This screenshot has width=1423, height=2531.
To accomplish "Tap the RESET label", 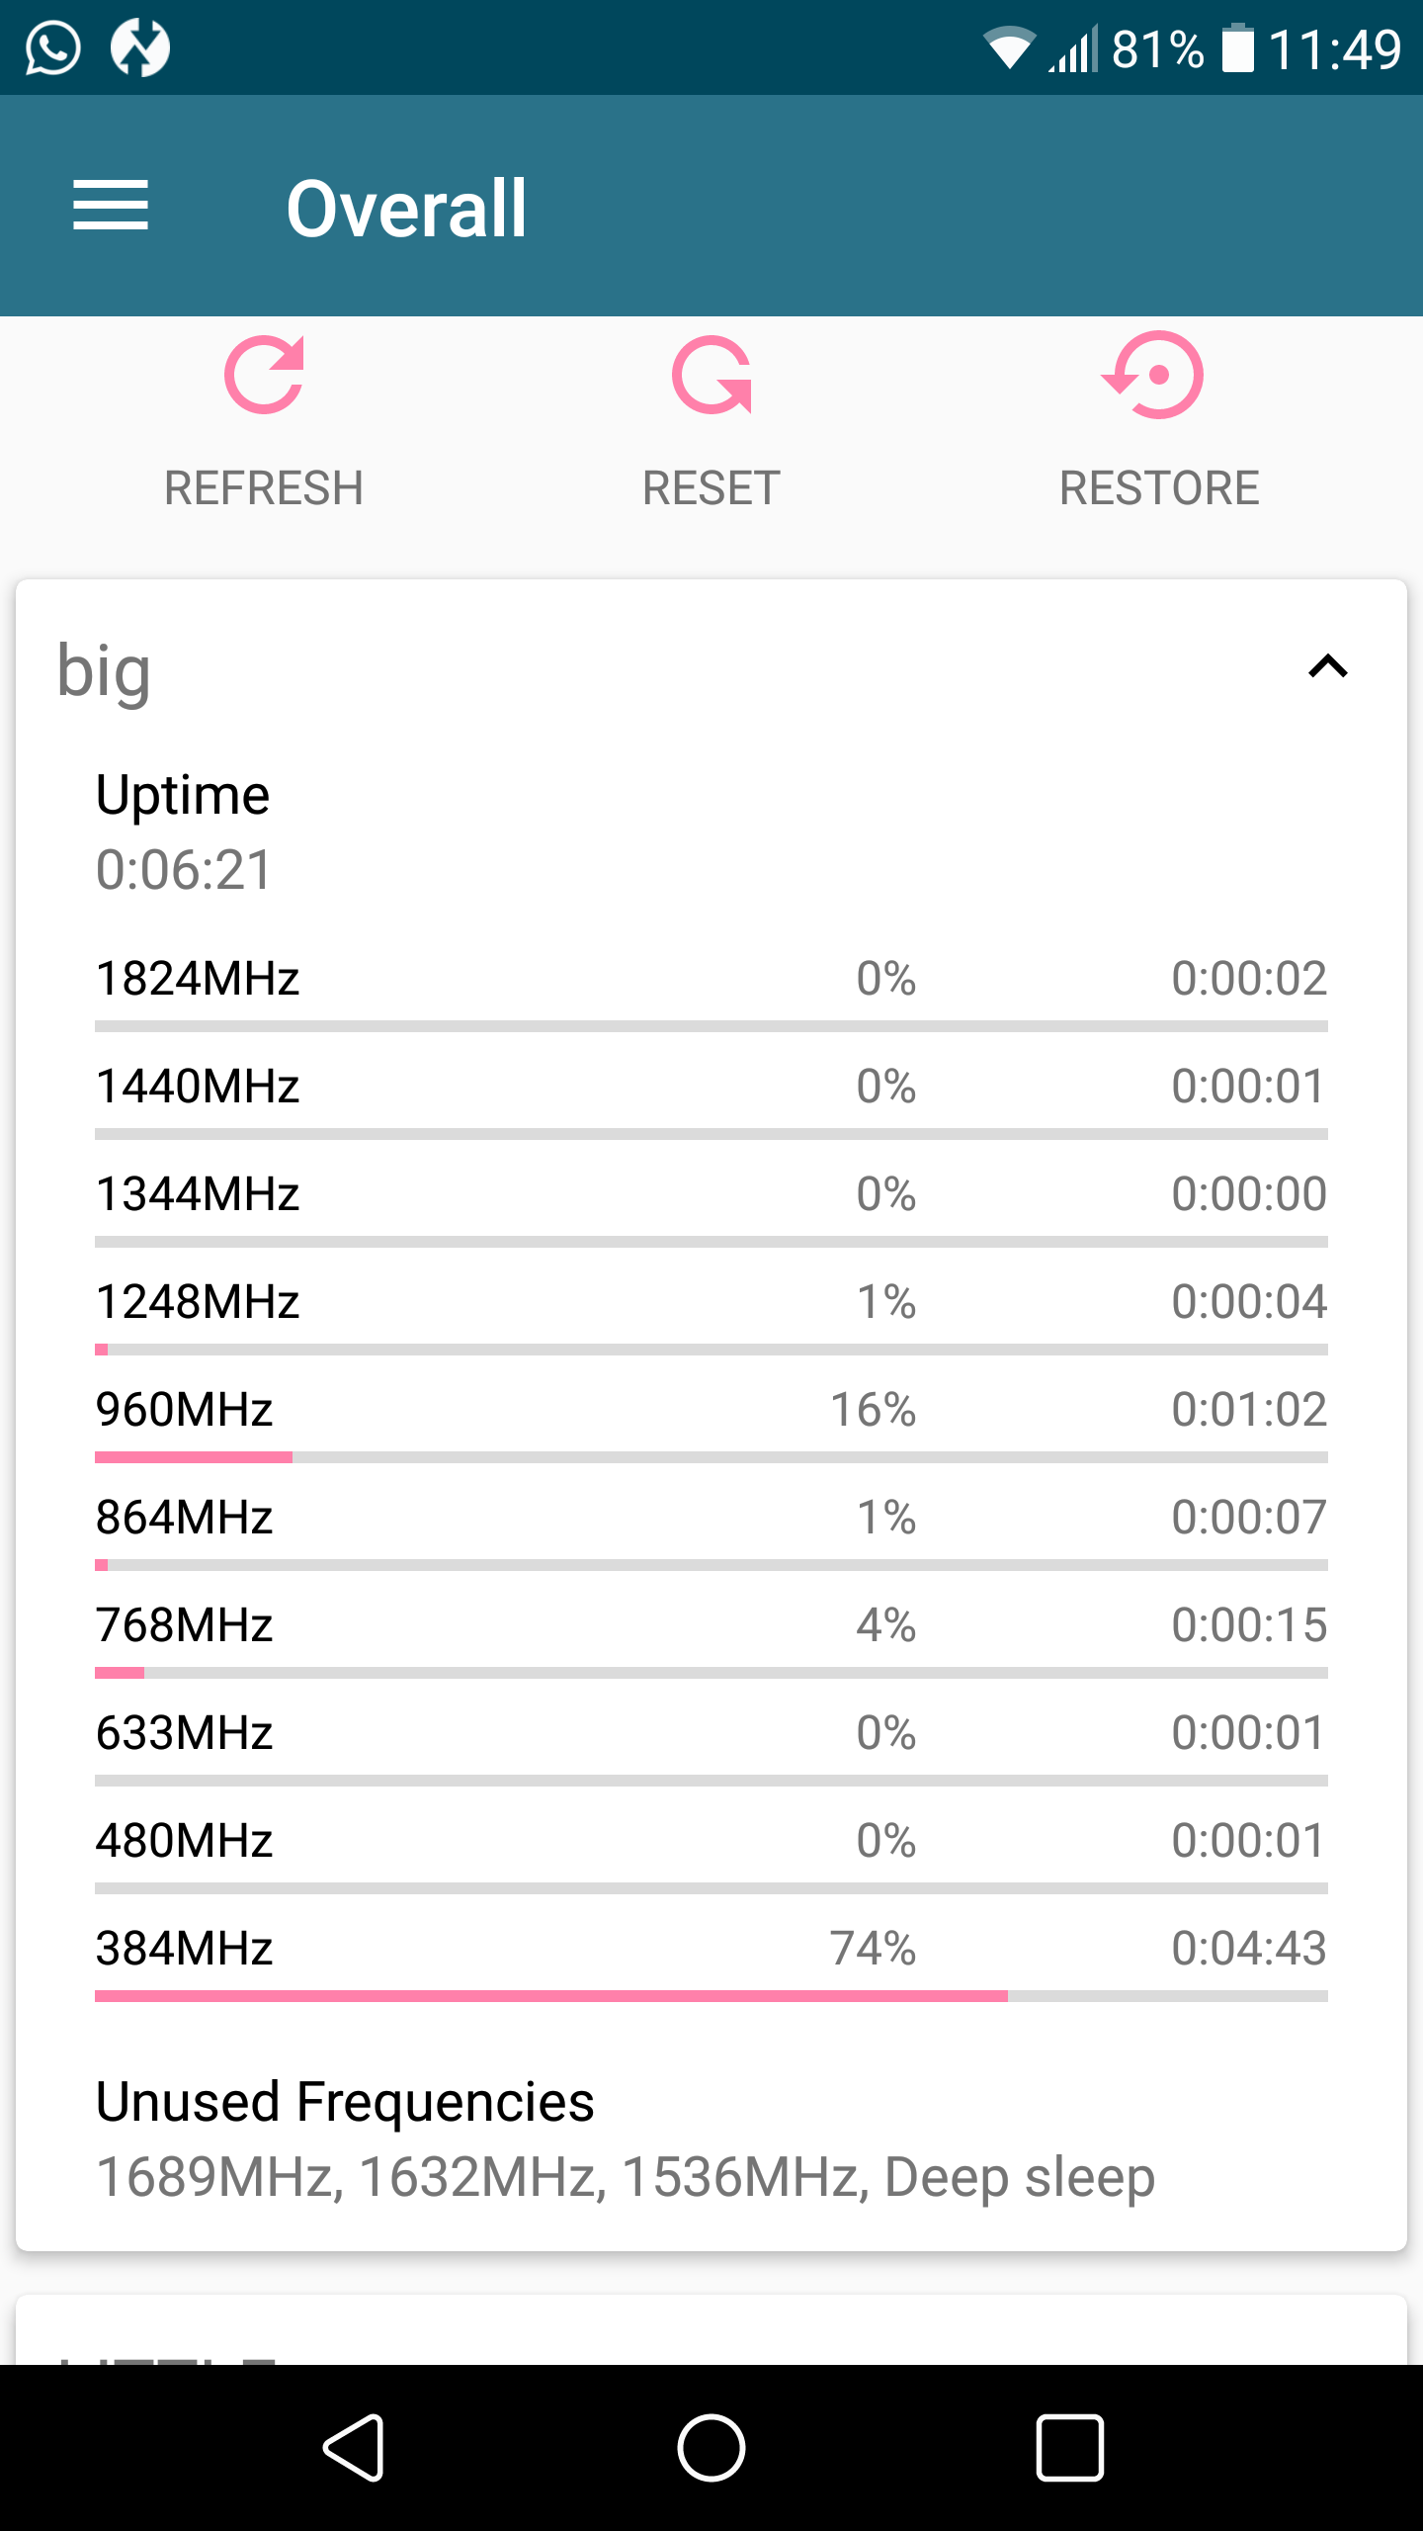I will 711,488.
